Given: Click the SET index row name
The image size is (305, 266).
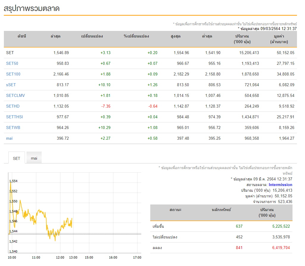Looking at the screenshot, I should click(10, 53).
